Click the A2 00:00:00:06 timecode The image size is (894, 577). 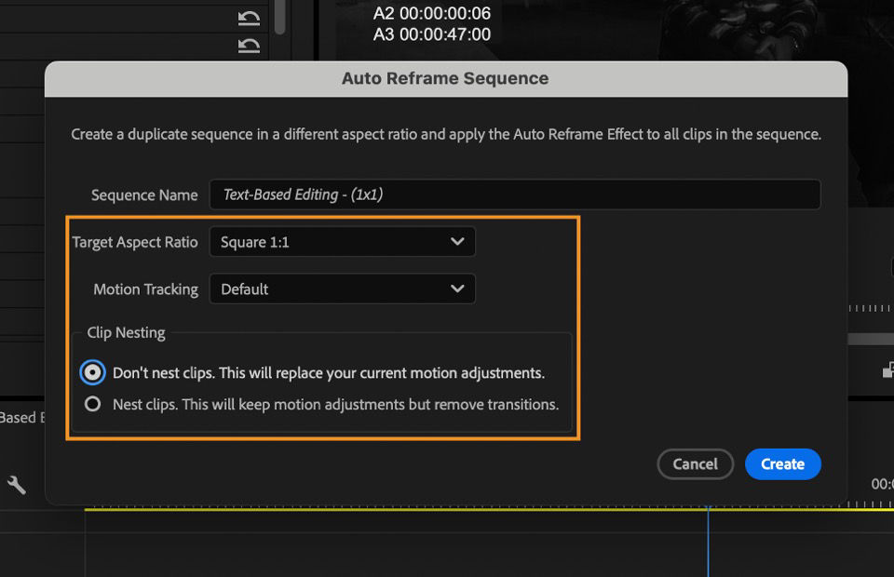coord(432,12)
